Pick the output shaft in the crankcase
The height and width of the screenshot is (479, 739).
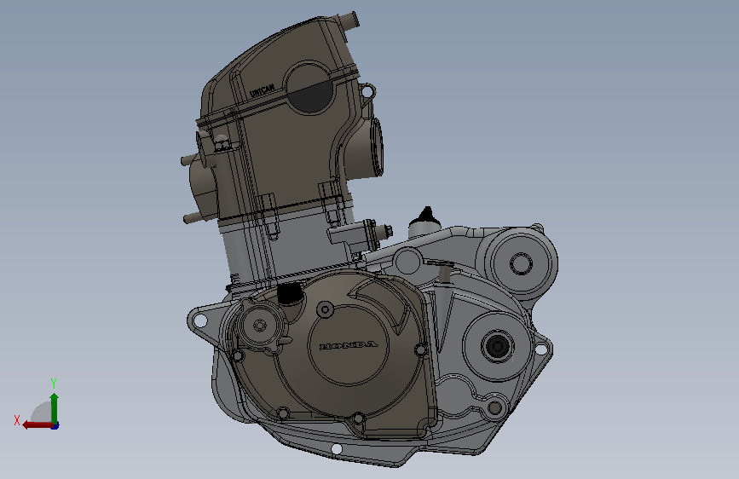pos(497,347)
